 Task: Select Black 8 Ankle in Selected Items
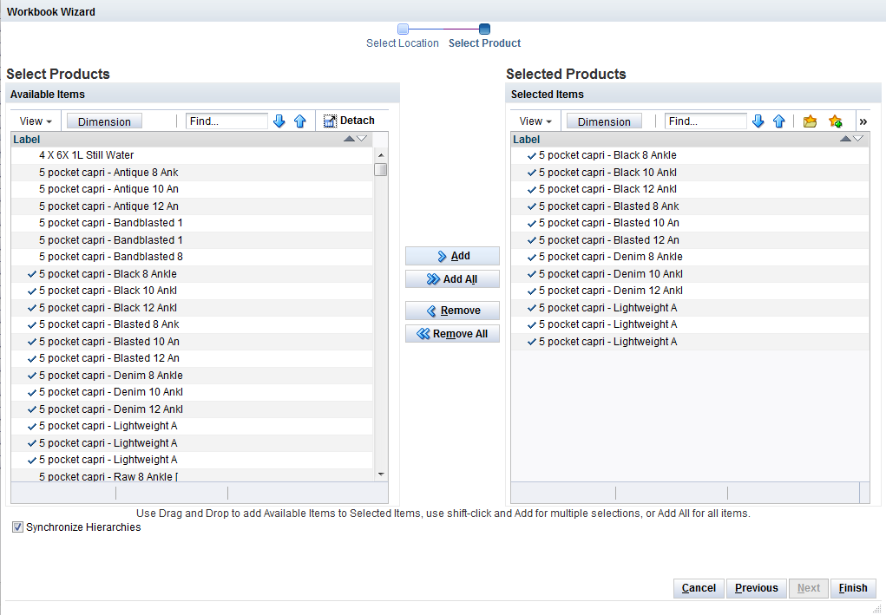pos(690,155)
